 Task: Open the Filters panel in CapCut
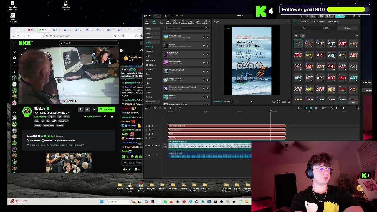point(198,22)
